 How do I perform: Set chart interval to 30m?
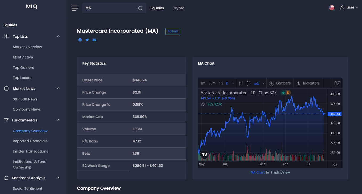point(212,83)
